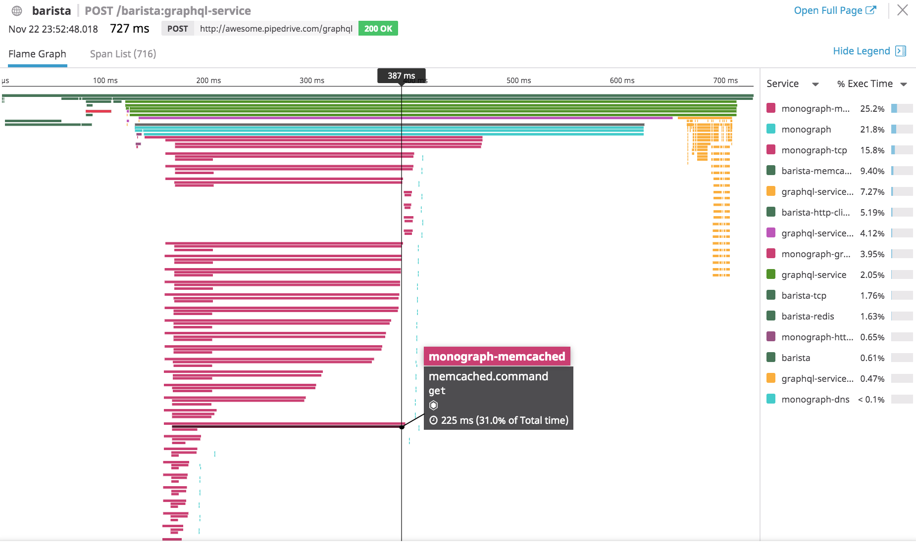
Task: Click the long purple graphql-service span bar
Action: tap(406, 118)
